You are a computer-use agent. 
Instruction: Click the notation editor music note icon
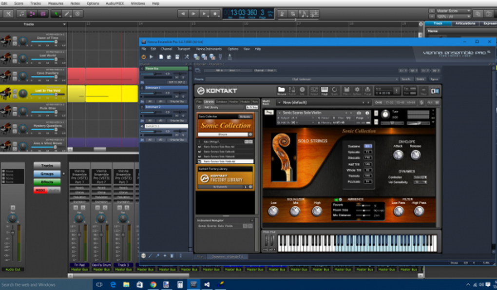click(x=21, y=14)
